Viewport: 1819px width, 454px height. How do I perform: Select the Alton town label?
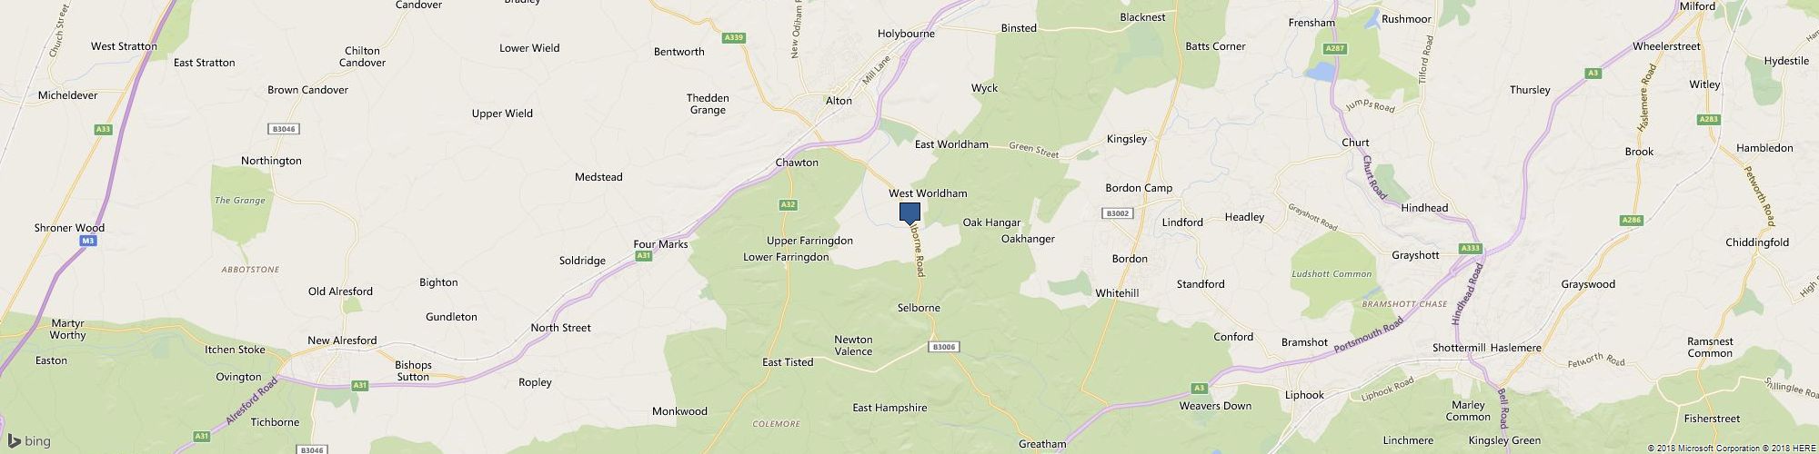pos(838,101)
